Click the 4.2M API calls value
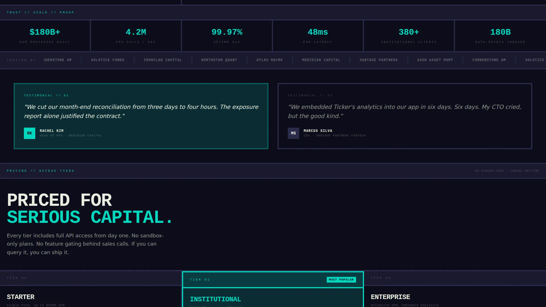Image resolution: width=546 pixels, height=307 pixels. (136, 32)
